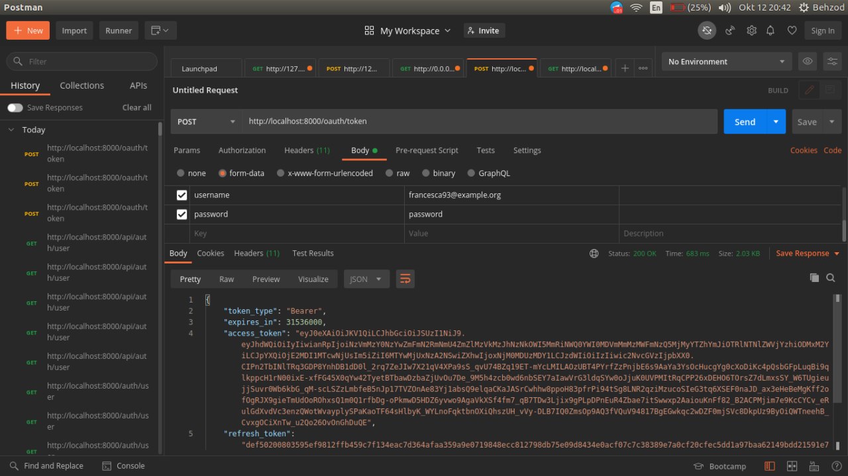Select the form-data radio button

pyautogui.click(x=223, y=173)
